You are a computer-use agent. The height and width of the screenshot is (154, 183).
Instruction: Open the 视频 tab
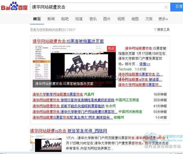121,19
